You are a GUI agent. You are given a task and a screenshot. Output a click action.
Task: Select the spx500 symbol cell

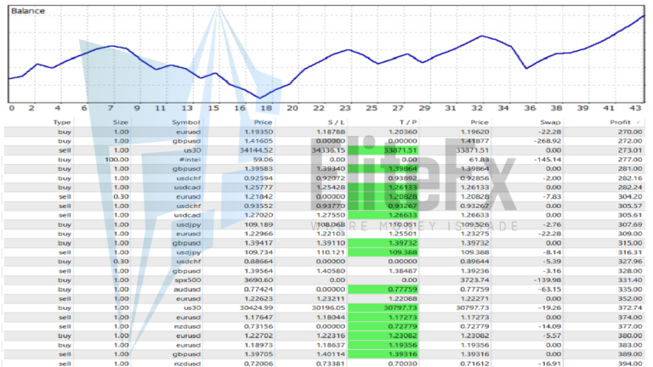tap(187, 280)
